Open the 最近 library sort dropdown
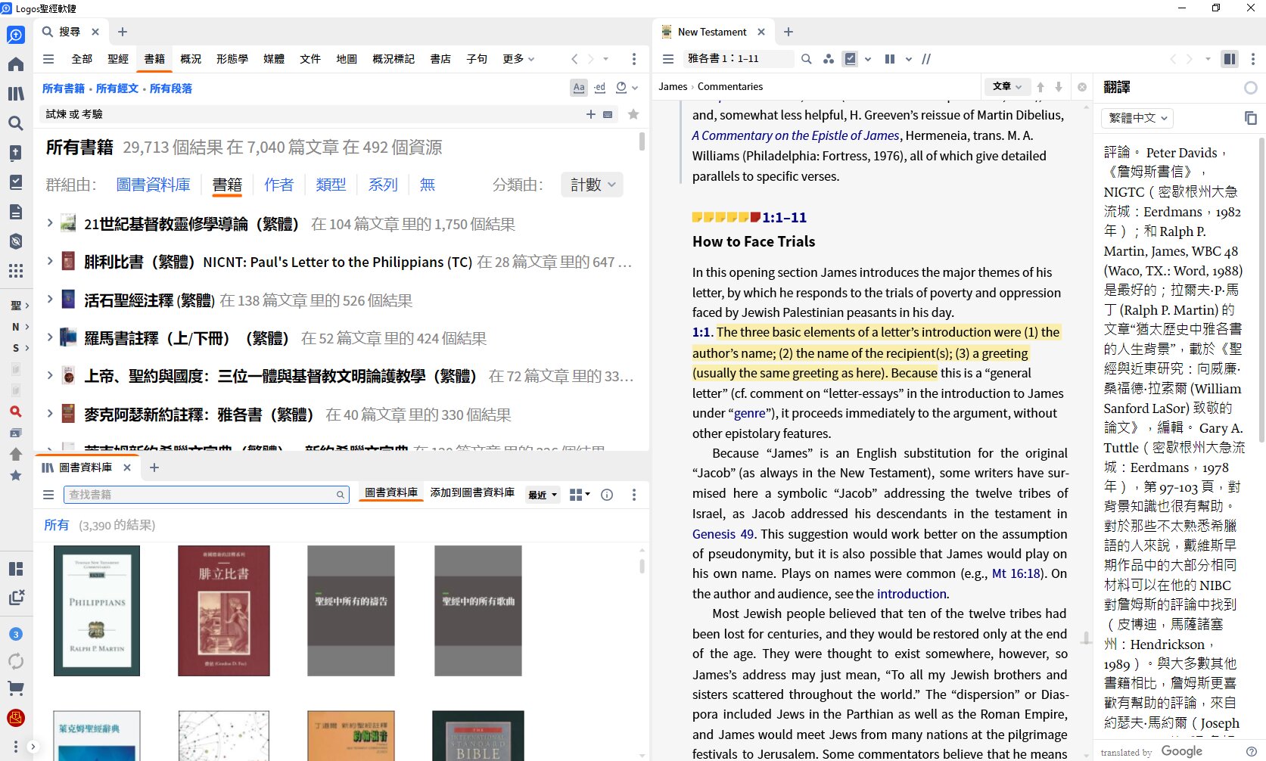1266x761 pixels. coord(543,495)
